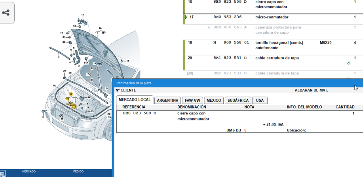Click PEDIDO in the bottom bar
This screenshot has width=363, height=177.
click(x=78, y=171)
